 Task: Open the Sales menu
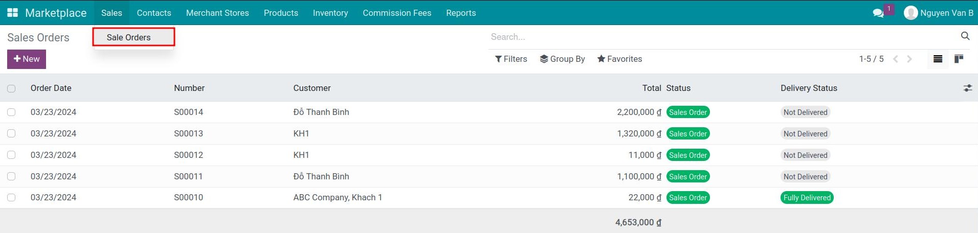[112, 13]
